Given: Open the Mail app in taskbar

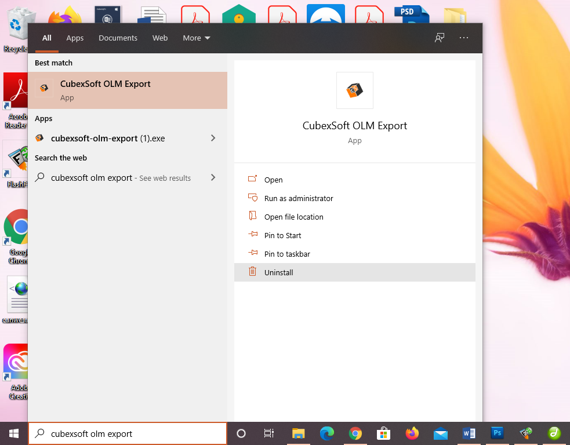Looking at the screenshot, I should click(x=440, y=433).
